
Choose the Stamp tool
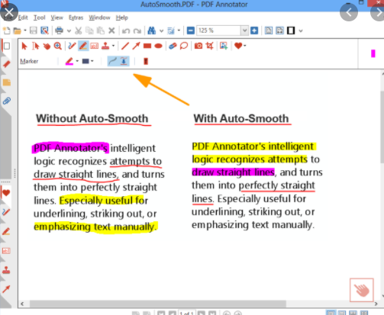pyautogui.click(x=105, y=46)
